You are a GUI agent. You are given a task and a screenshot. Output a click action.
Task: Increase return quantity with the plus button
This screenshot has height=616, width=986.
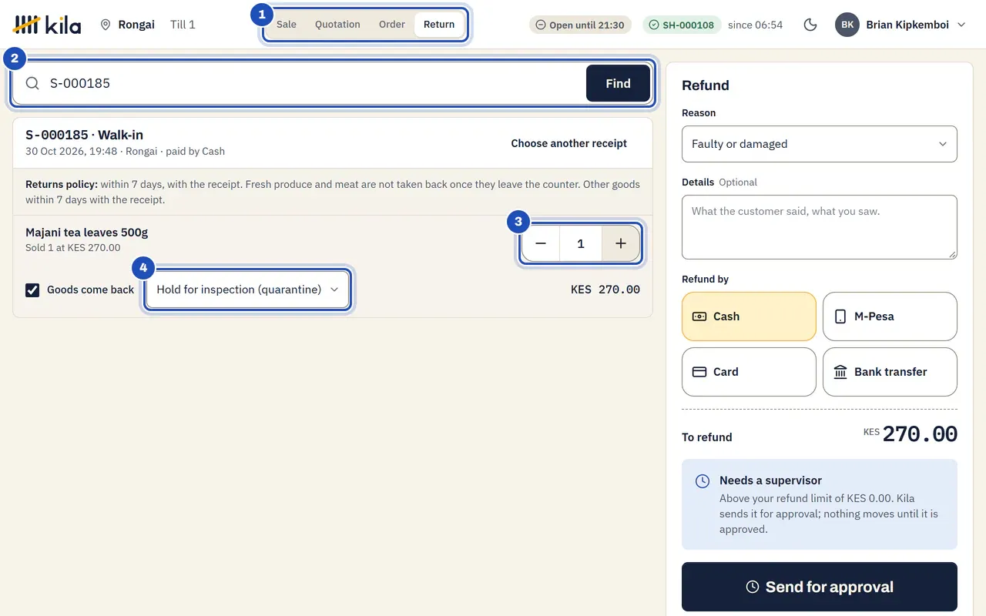click(x=621, y=243)
